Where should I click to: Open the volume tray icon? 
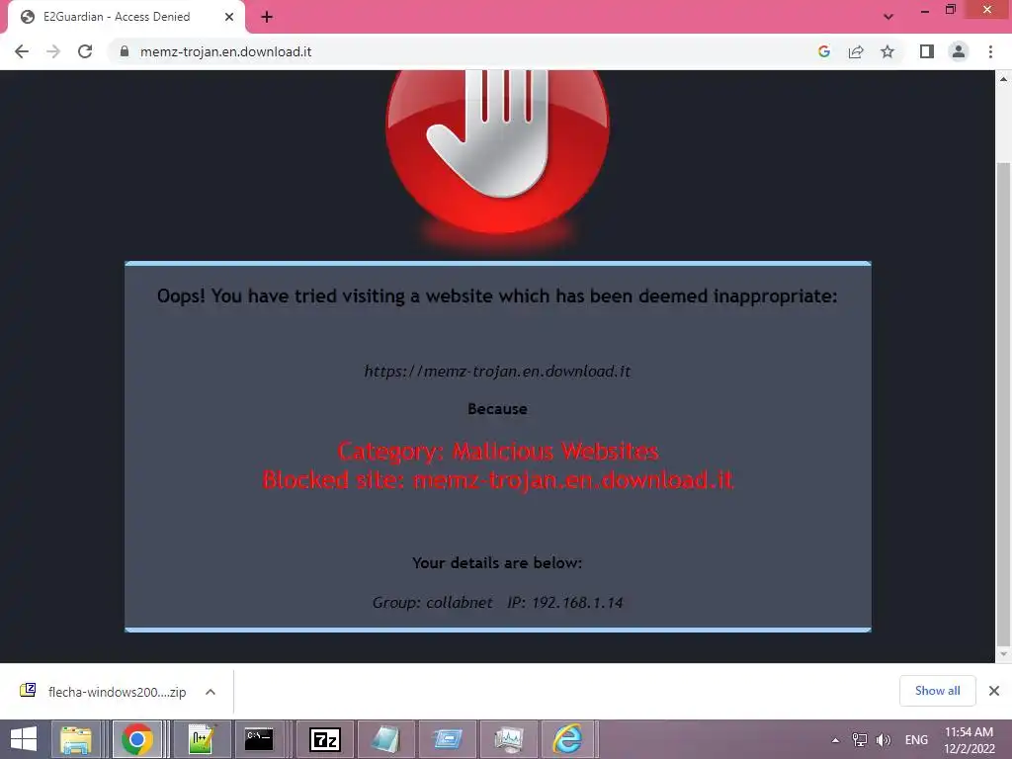(884, 739)
